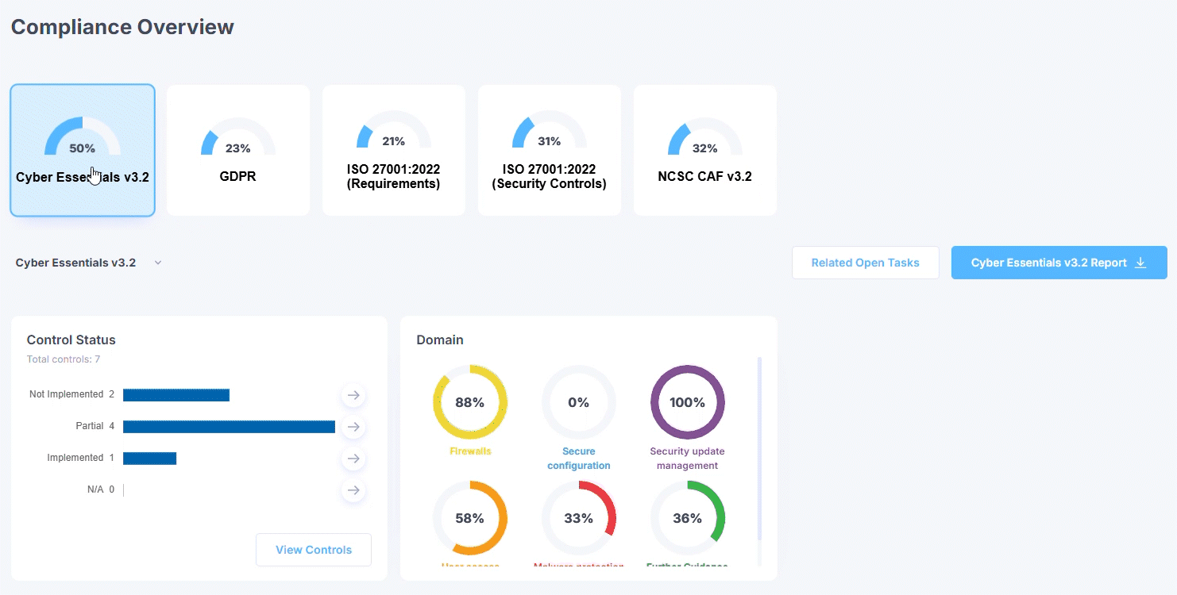Select the ISO 27001:2022 (Security Controls) card
The height and width of the screenshot is (595, 1177).
pos(550,150)
